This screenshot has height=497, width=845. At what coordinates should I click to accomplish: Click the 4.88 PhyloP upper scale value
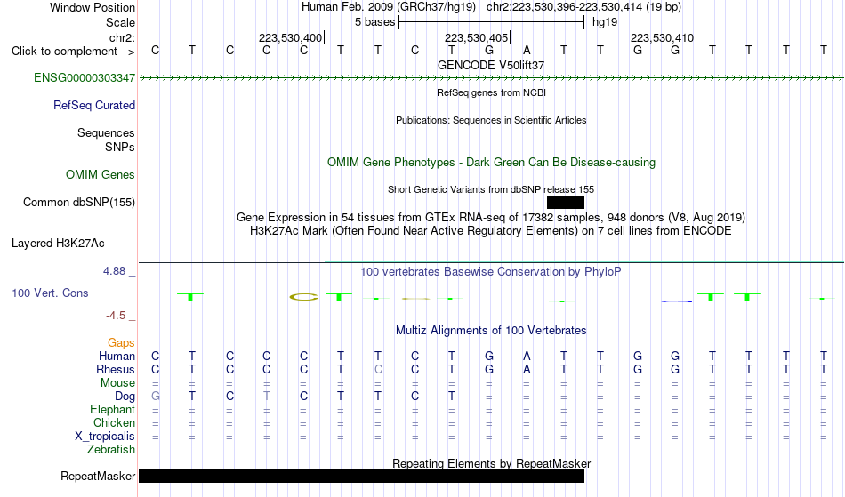pyautogui.click(x=114, y=271)
